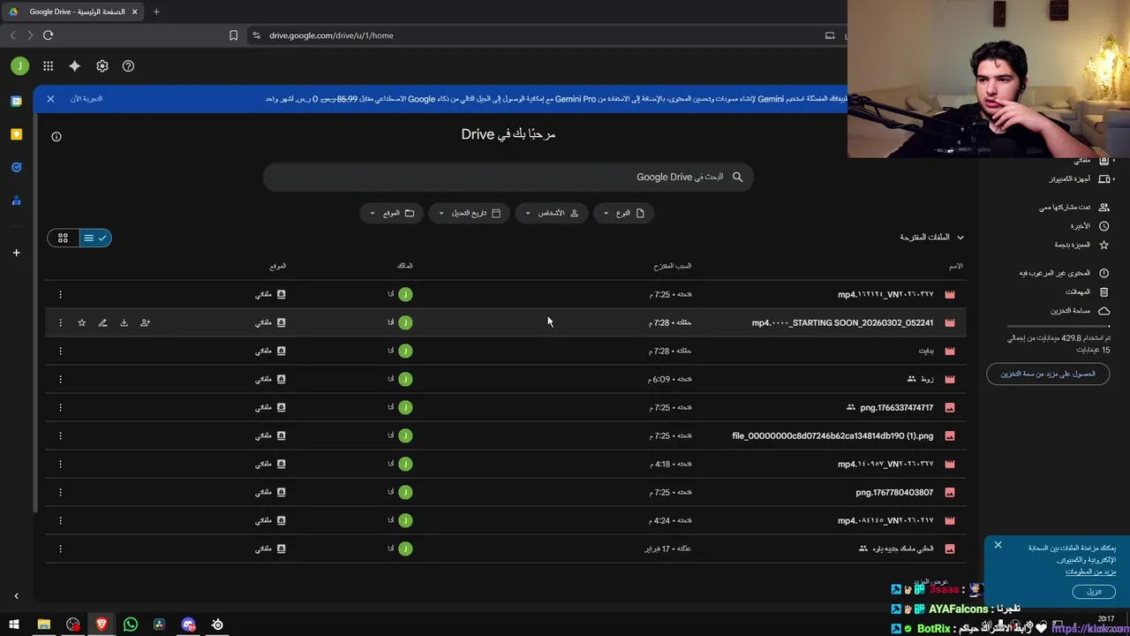
Task: Open more actions for png.1767780403807 row
Action: 60,492
